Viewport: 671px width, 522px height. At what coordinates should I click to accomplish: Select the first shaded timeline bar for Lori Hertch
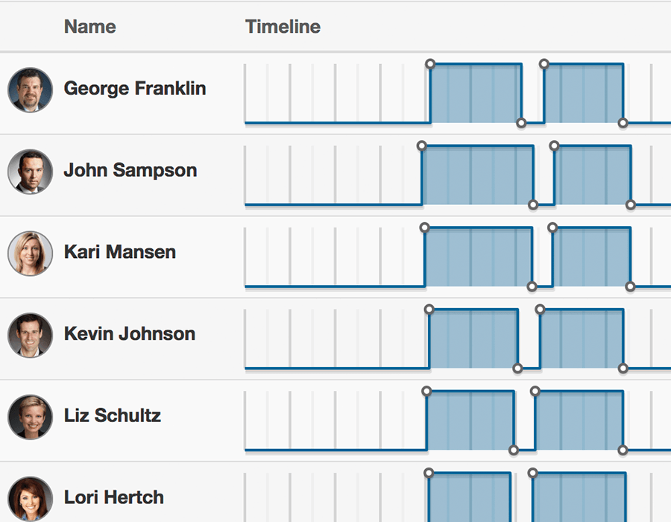(468, 500)
